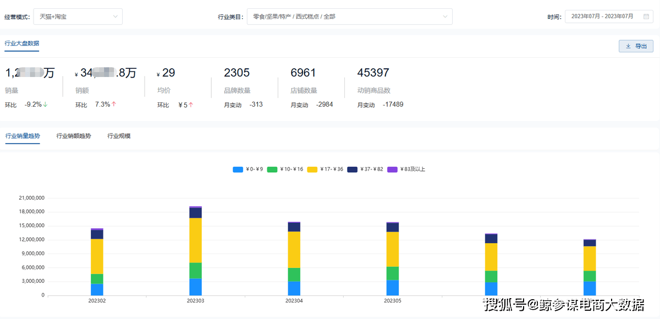Click the 202302 x-axis label
This screenshot has width=660, height=319.
[x=97, y=301]
